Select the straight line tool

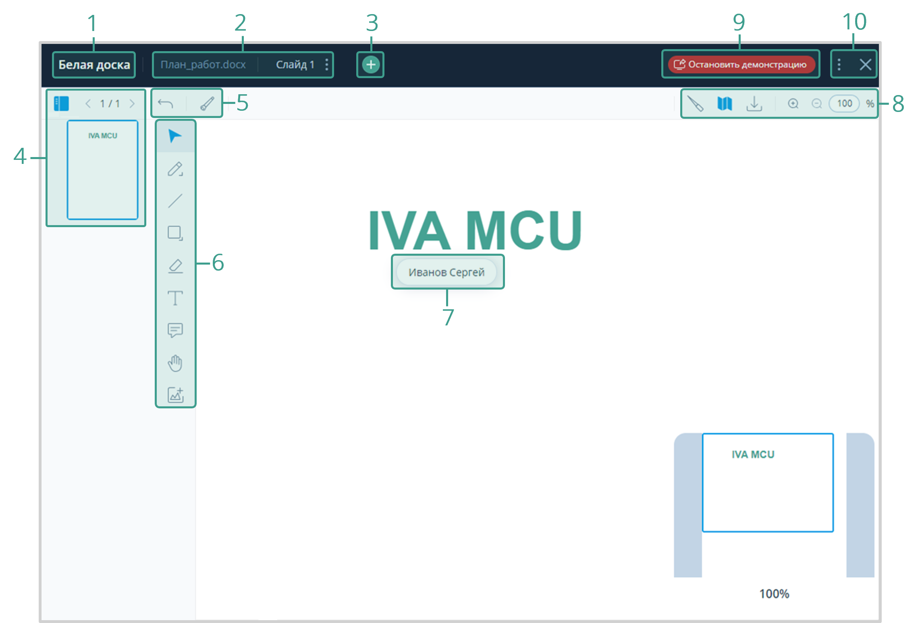pyautogui.click(x=175, y=201)
